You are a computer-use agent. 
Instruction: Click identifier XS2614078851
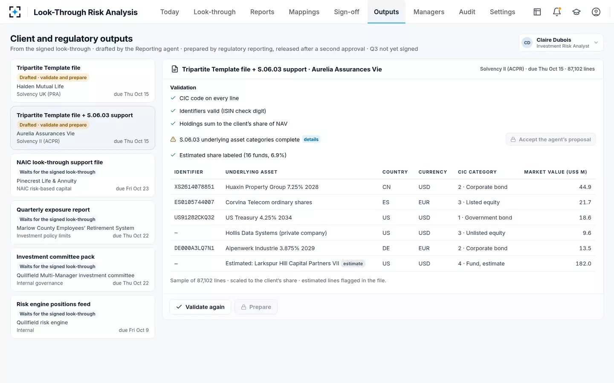pos(194,187)
